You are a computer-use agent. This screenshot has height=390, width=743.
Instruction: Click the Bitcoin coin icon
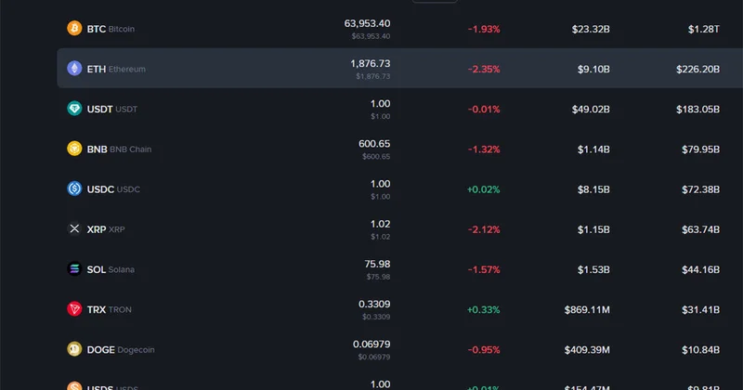74,29
